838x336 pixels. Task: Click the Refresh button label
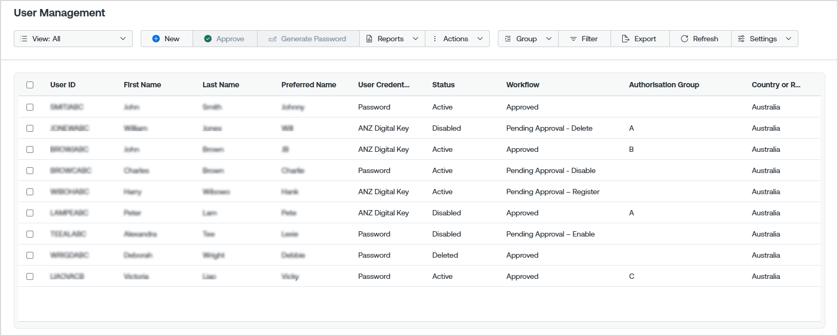pos(705,39)
